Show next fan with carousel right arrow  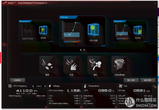click(84, 50)
